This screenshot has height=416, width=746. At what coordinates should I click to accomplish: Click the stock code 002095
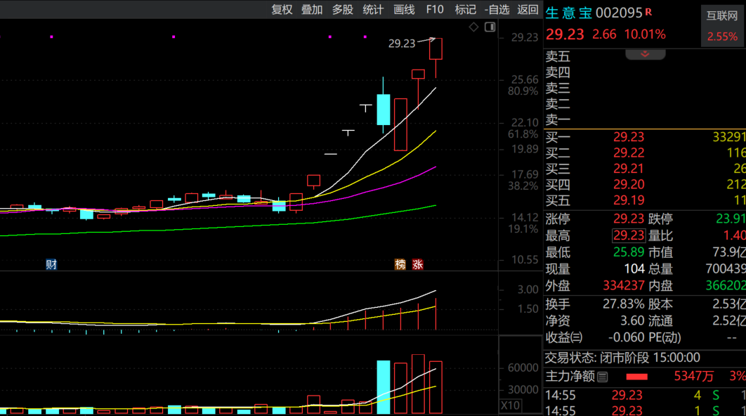619,13
